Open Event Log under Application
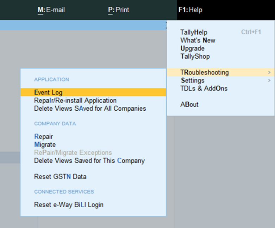The height and width of the screenshot is (228, 275). point(93,92)
